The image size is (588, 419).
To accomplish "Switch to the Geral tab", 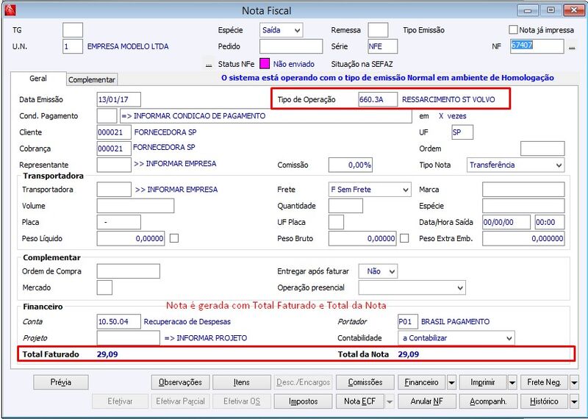I will point(38,79).
